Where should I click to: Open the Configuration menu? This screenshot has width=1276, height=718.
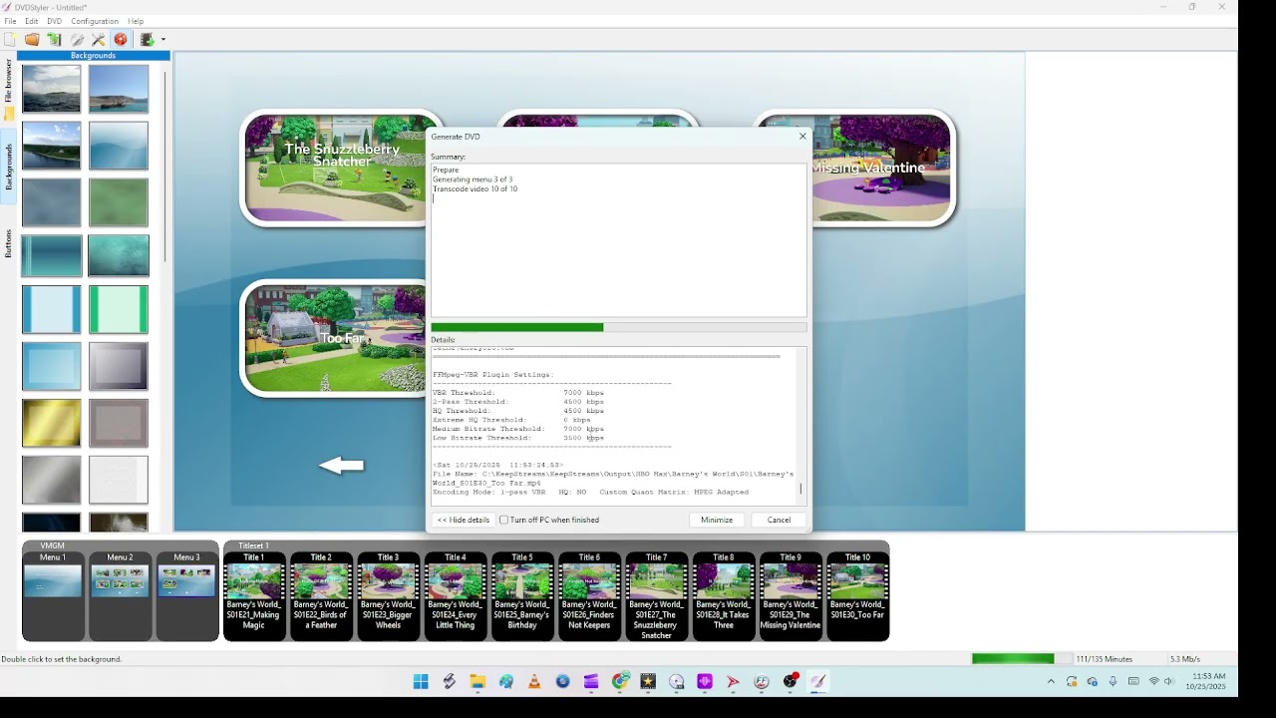click(95, 21)
